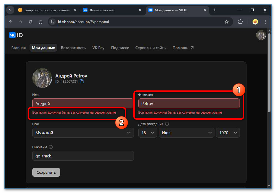Show info tooltip next to Никнейм
276x193 pixels.
51,147
